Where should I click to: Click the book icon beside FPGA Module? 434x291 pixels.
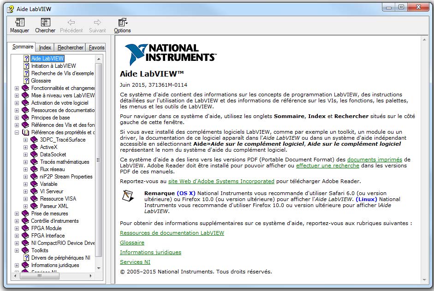click(x=25, y=228)
